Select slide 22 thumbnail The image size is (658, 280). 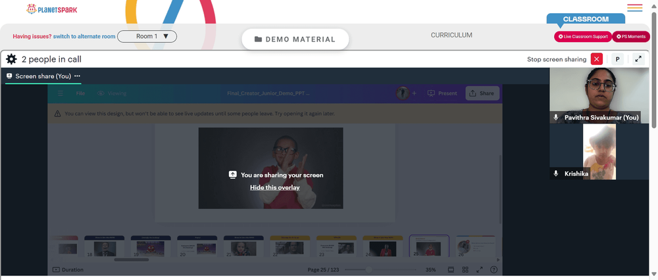pos(290,246)
